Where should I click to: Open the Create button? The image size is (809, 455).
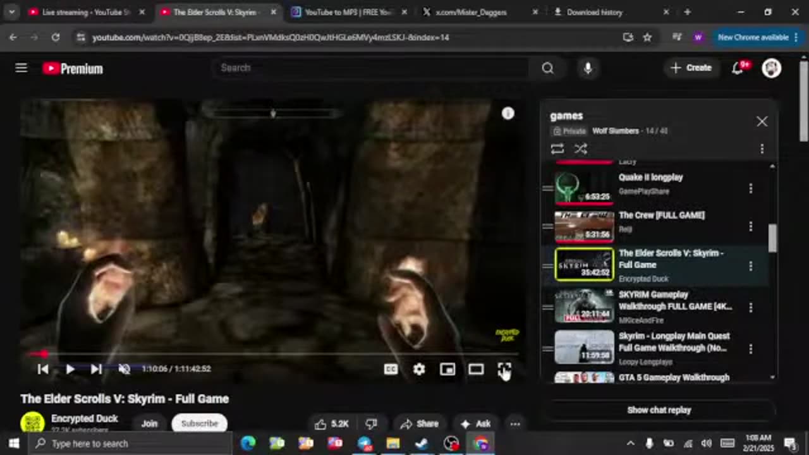point(691,68)
